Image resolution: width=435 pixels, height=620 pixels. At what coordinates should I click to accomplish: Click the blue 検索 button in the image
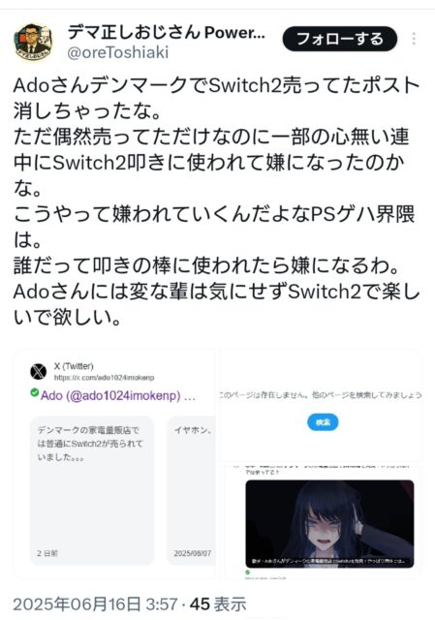point(323,422)
